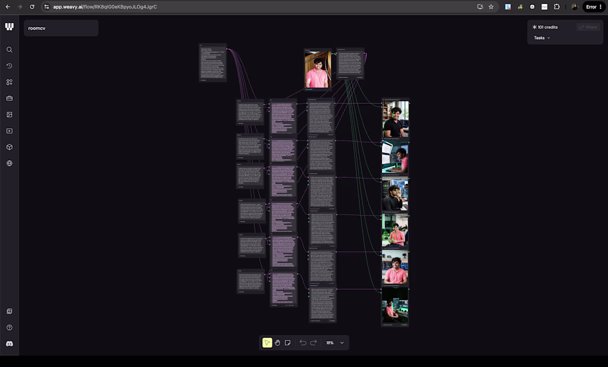This screenshot has width=608, height=367.
Task: Click the Error button in the browser toolbar
Action: click(594, 7)
